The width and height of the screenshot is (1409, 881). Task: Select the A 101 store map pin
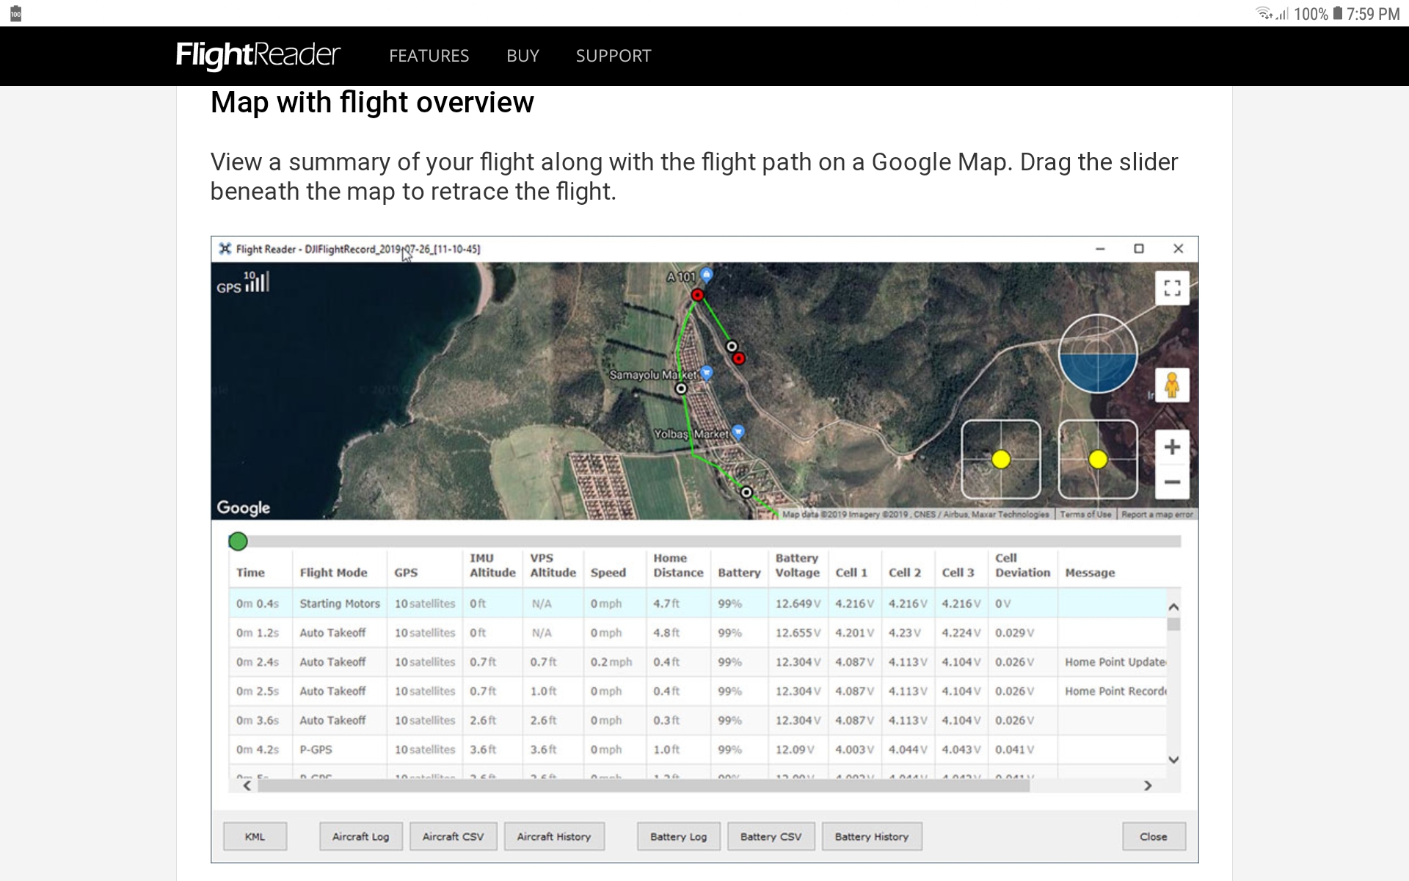706,275
